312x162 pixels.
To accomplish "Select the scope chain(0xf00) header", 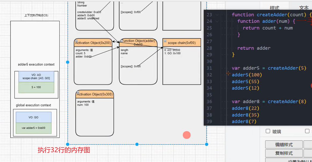I will click(x=182, y=43).
